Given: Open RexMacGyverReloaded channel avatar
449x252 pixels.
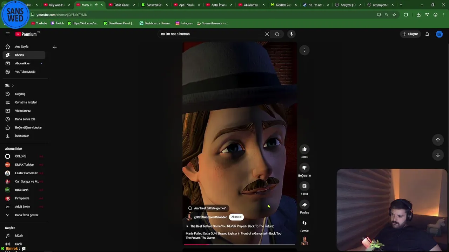Looking at the screenshot, I should click(189, 217).
